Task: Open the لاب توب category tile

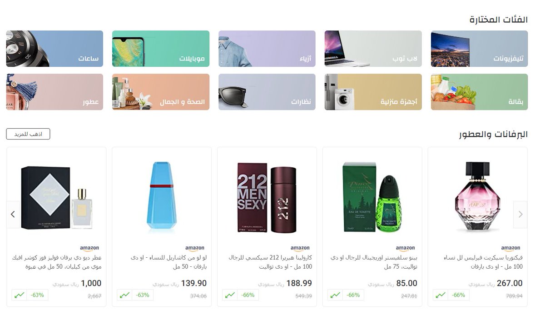Action: 373,49
